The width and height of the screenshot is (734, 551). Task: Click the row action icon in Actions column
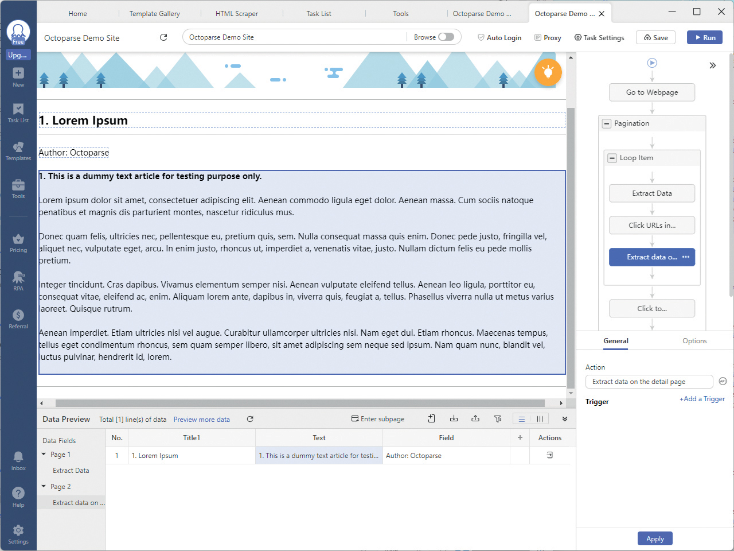(550, 455)
